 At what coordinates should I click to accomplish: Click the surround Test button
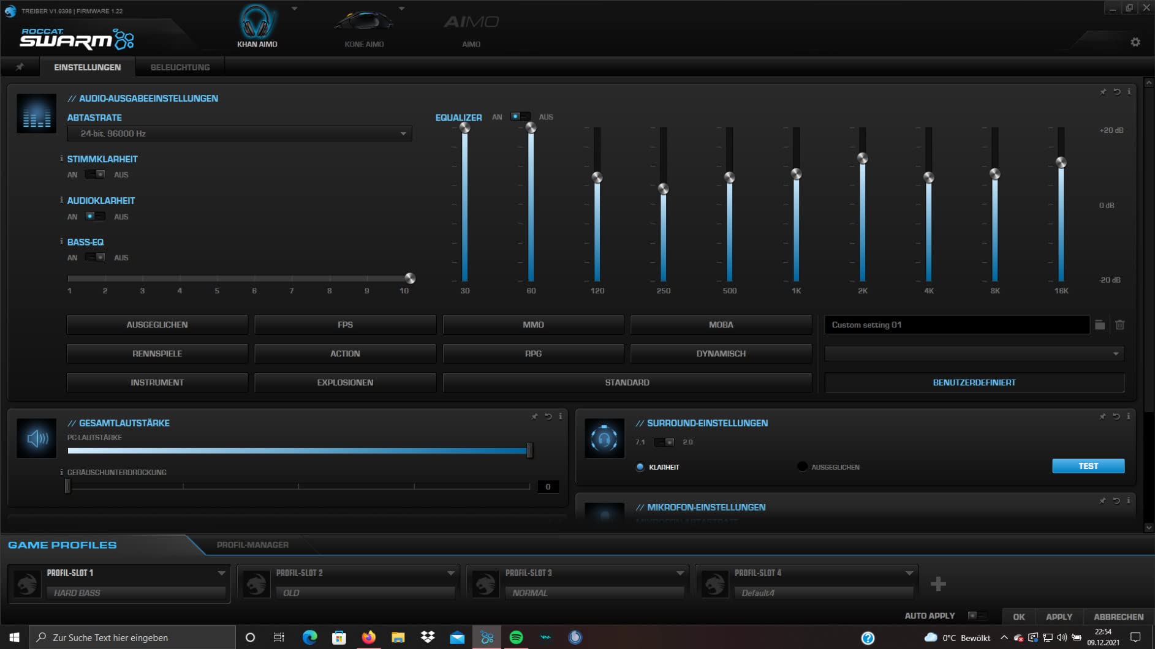click(1088, 467)
